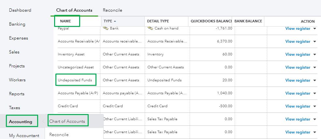The width and height of the screenshot is (321, 139).
Task: Click View register for Uncategorized Asset
Action: (x=298, y=67)
